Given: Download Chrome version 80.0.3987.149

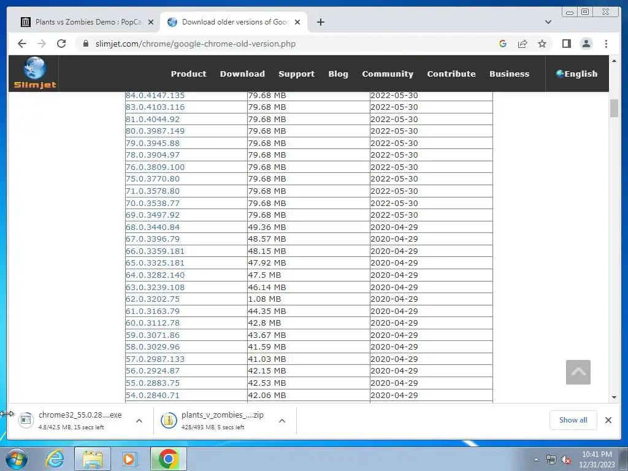Looking at the screenshot, I should pyautogui.click(x=155, y=131).
